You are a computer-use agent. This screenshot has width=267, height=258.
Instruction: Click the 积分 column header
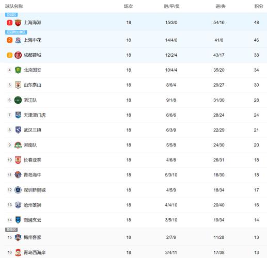(259, 6)
